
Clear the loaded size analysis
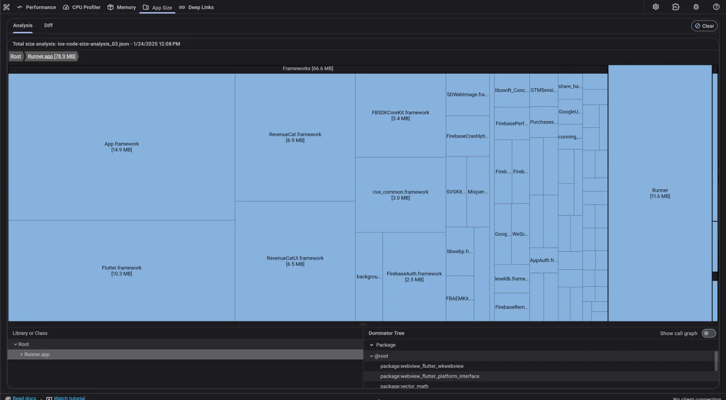tap(705, 26)
